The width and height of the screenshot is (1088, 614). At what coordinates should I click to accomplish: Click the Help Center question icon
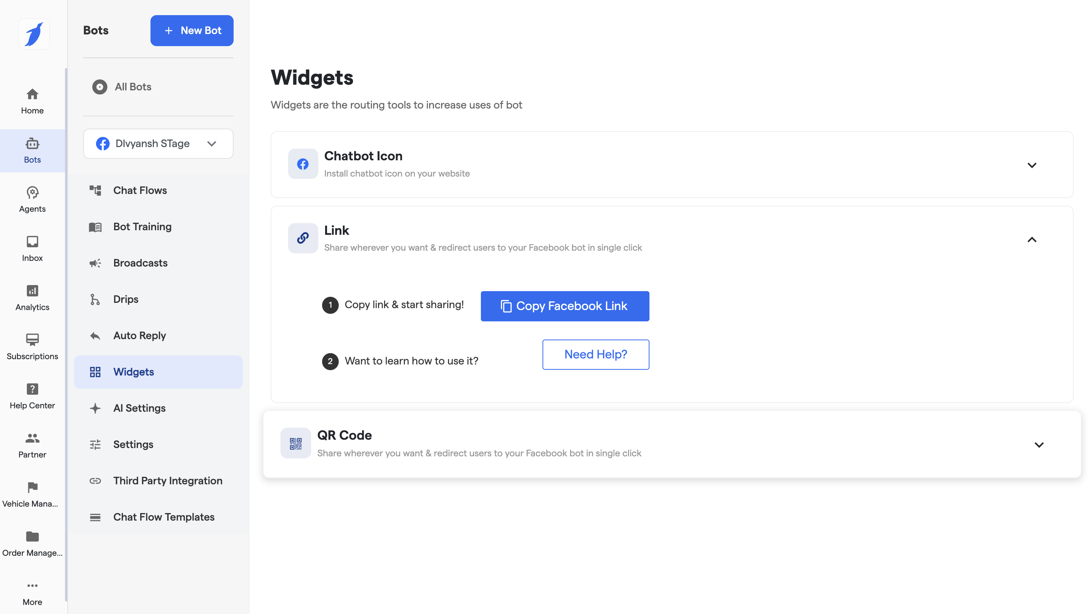pos(32,389)
